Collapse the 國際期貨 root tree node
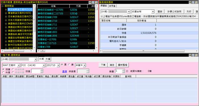 coord(2,6)
